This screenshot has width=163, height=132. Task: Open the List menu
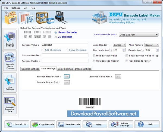click(x=25, y=8)
